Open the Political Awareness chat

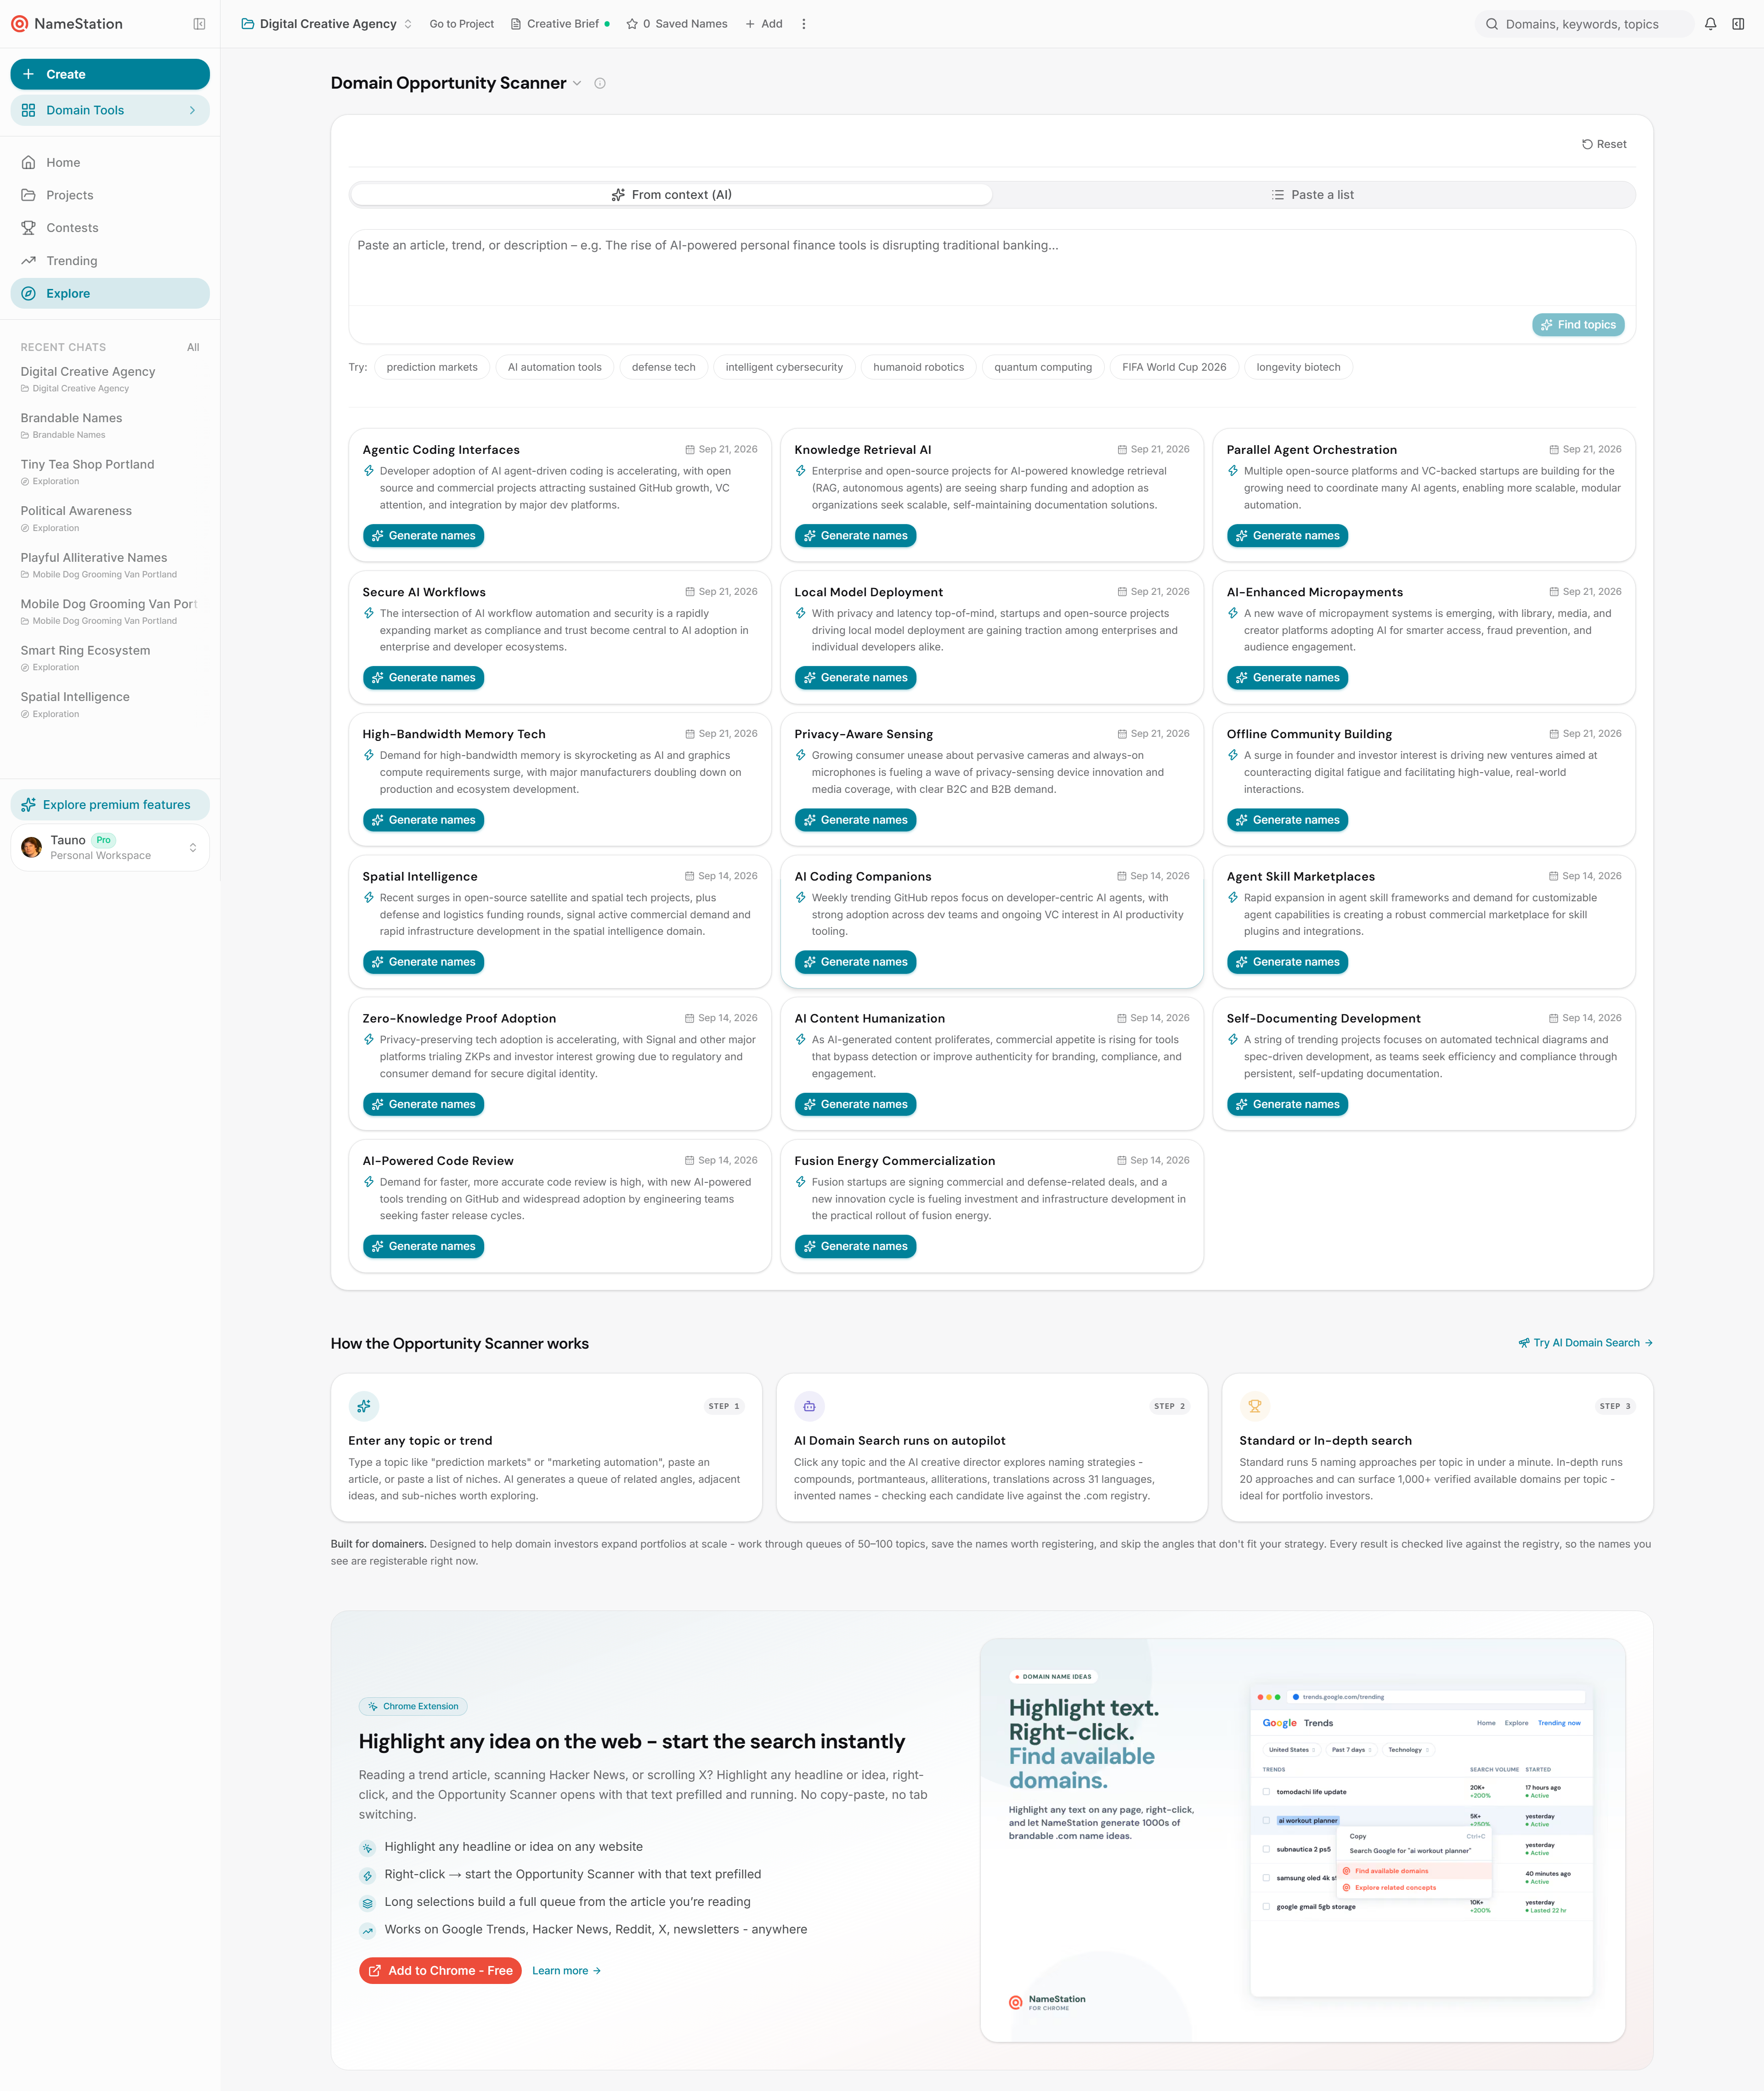(110, 518)
